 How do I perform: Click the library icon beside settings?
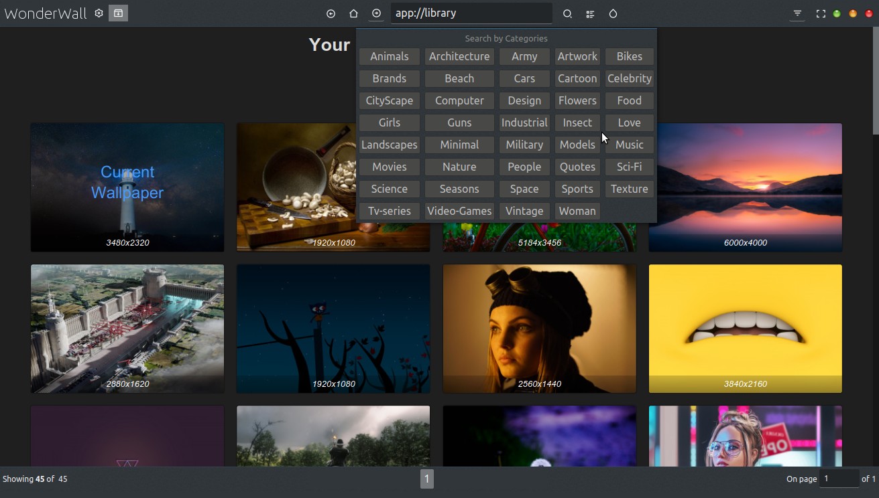tap(118, 13)
